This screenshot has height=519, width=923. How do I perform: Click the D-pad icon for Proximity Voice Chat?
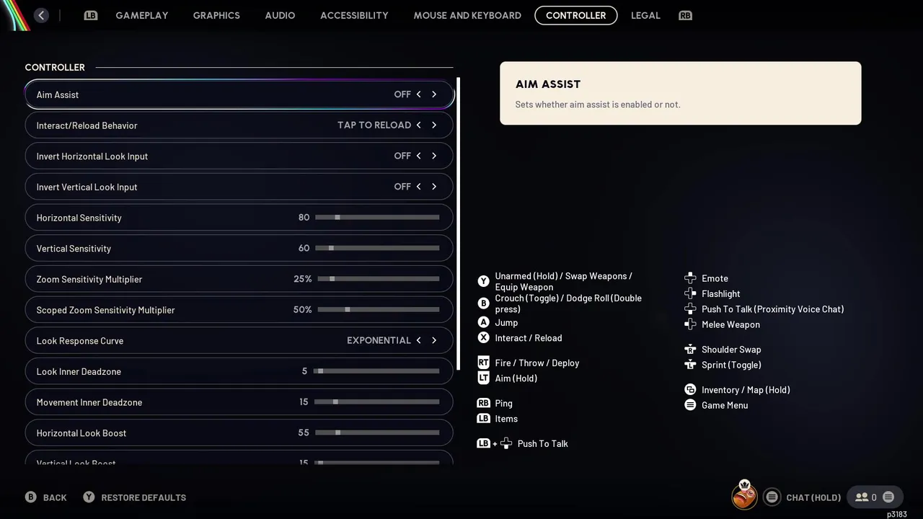click(x=690, y=309)
